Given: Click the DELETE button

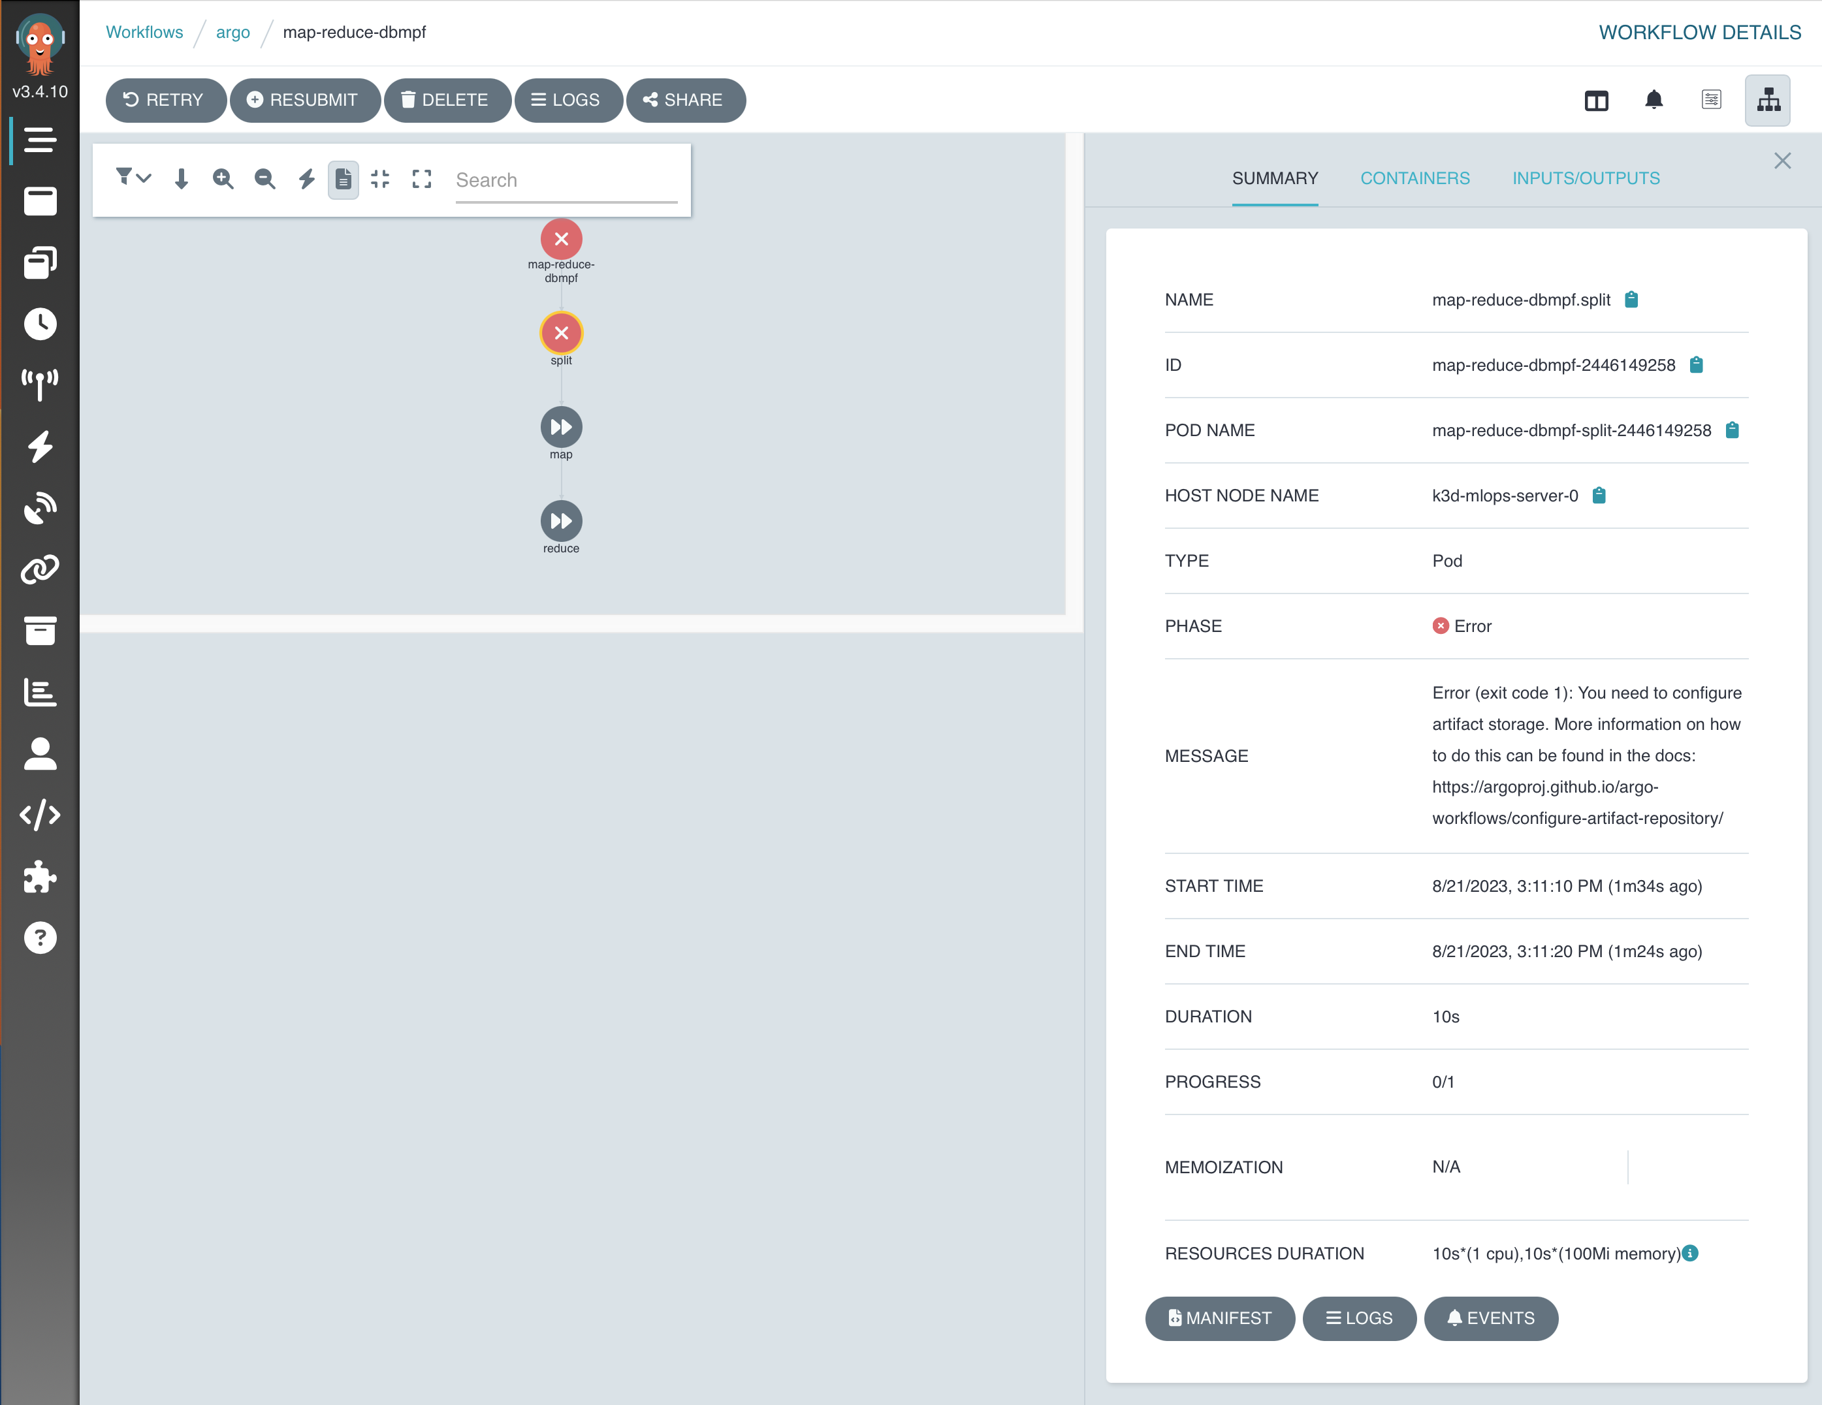Looking at the screenshot, I should 447,100.
